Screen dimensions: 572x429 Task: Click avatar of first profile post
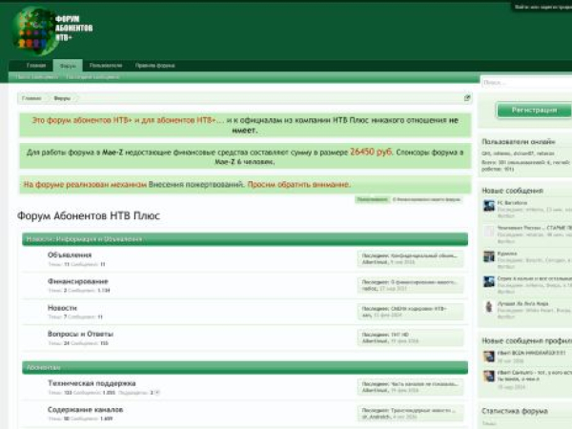click(489, 356)
